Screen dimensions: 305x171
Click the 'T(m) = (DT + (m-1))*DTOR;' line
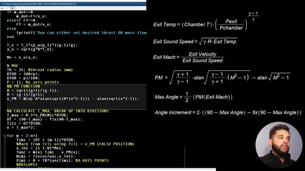pos(46,140)
